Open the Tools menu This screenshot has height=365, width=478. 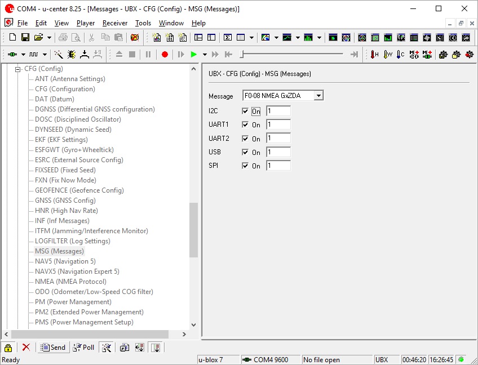(143, 23)
